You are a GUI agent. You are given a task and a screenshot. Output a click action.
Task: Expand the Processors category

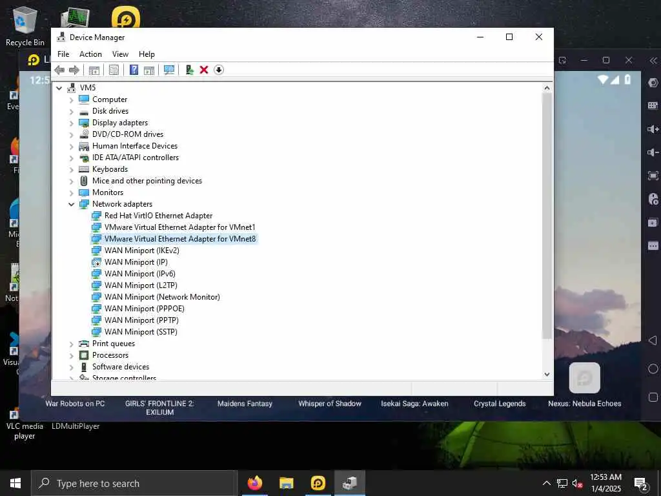pyautogui.click(x=71, y=356)
